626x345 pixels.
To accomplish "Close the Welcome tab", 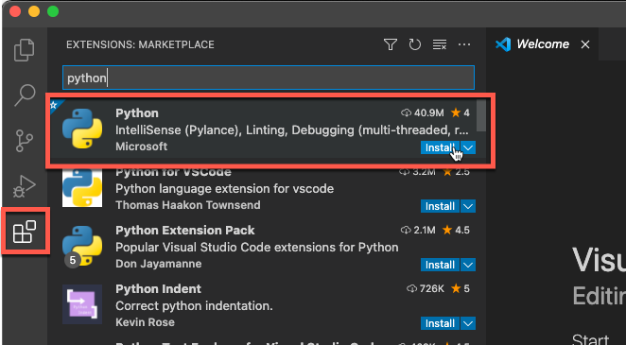I will click(x=585, y=44).
